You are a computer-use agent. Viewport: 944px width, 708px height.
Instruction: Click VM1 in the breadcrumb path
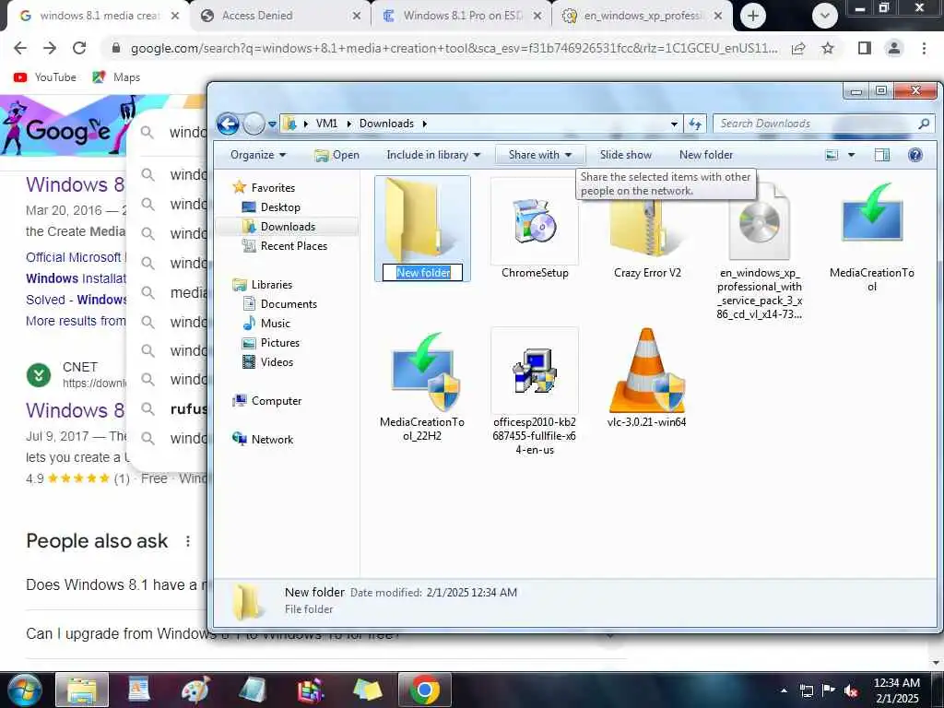coord(326,124)
